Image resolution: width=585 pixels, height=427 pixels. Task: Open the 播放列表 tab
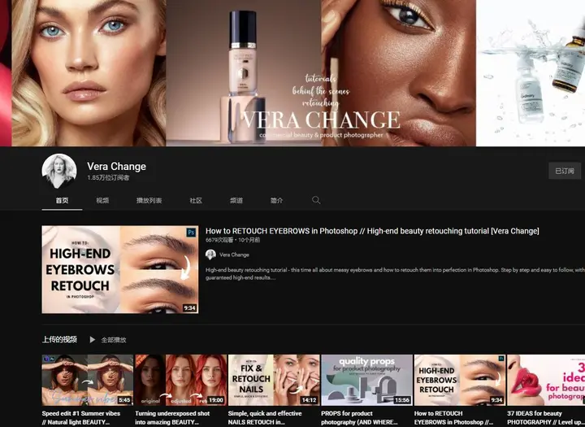click(x=149, y=201)
